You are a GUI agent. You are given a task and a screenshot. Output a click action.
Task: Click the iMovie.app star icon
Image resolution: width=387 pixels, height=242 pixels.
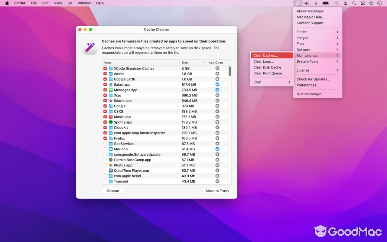click(110, 100)
